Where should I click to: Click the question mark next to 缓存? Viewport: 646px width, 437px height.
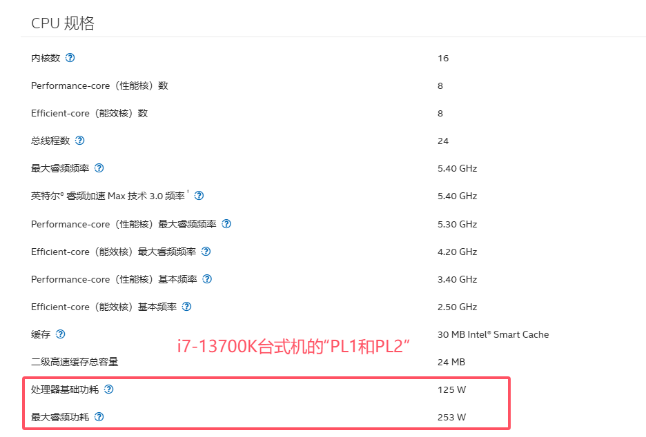point(60,334)
